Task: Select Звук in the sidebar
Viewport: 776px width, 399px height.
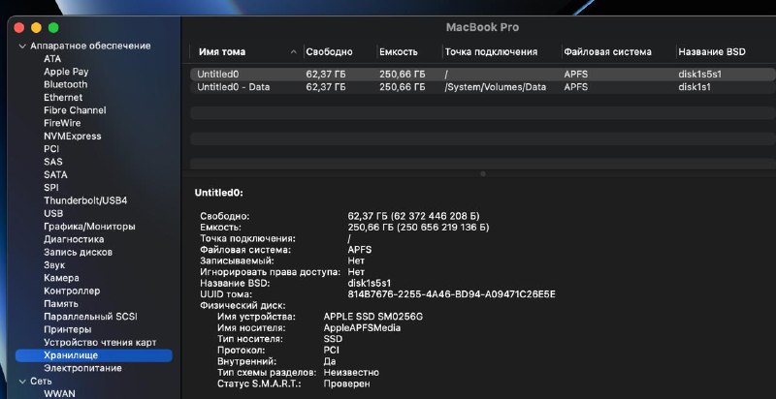Action: tap(54, 264)
